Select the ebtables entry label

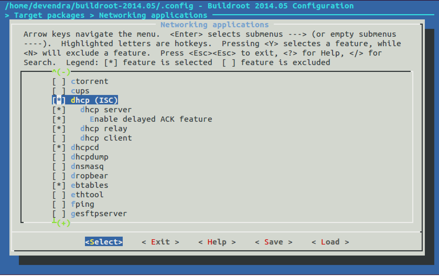click(x=89, y=185)
